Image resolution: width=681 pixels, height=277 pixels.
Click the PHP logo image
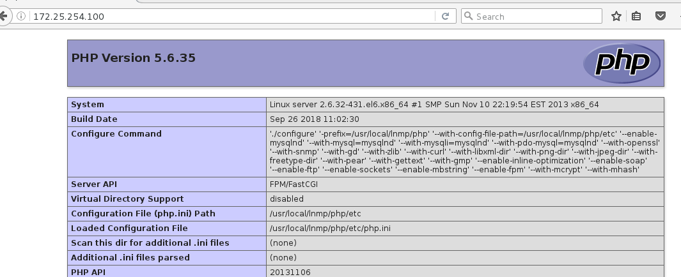pyautogui.click(x=622, y=63)
